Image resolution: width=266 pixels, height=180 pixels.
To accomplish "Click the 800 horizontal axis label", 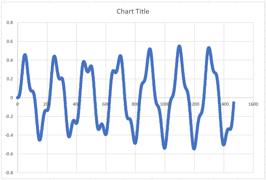I will click(135, 104).
